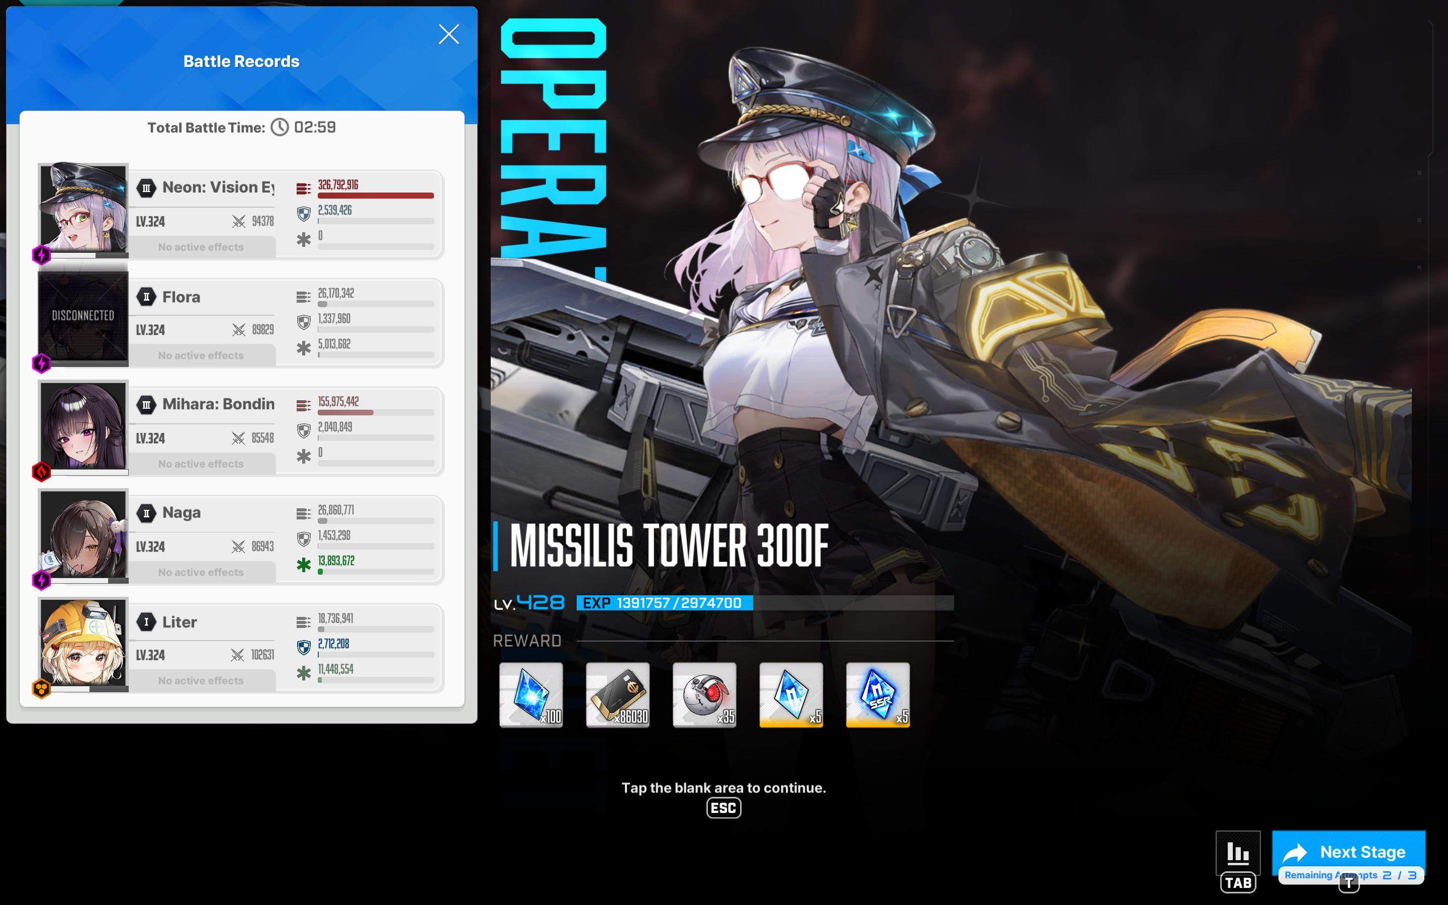
Task: Select the x35 battle data set reward
Action: point(705,695)
